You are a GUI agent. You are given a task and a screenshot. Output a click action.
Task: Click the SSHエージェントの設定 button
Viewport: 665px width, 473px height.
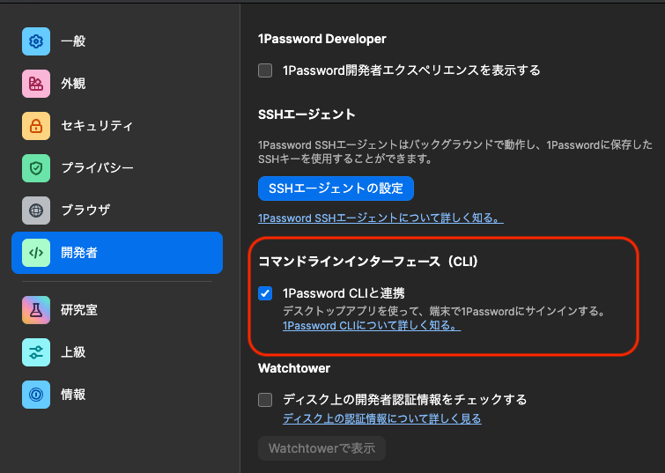pyautogui.click(x=336, y=188)
